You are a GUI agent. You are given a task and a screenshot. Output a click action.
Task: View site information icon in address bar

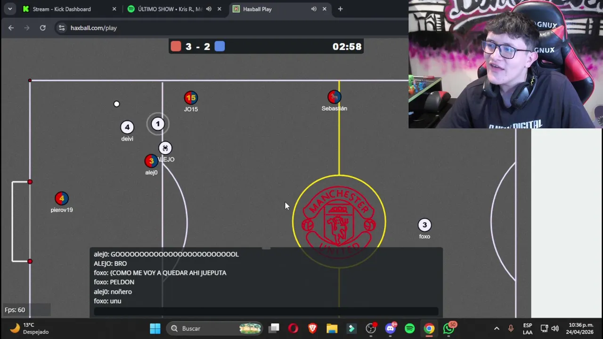[x=62, y=28]
